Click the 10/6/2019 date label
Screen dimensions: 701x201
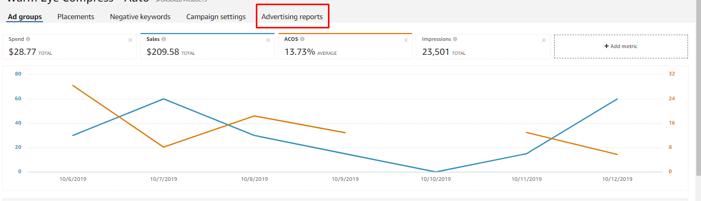[73, 179]
